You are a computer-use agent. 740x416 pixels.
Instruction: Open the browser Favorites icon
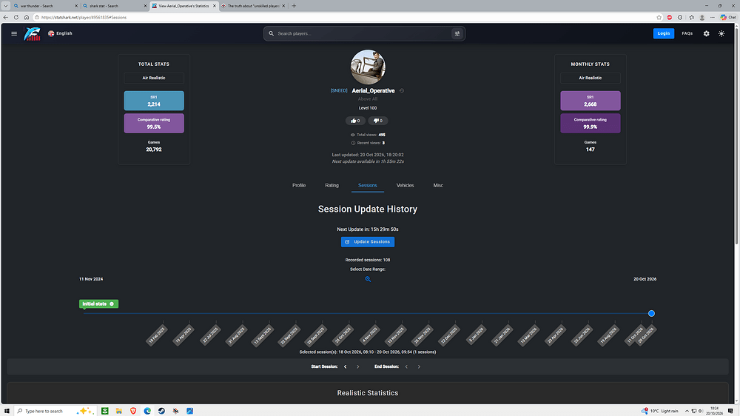(691, 18)
